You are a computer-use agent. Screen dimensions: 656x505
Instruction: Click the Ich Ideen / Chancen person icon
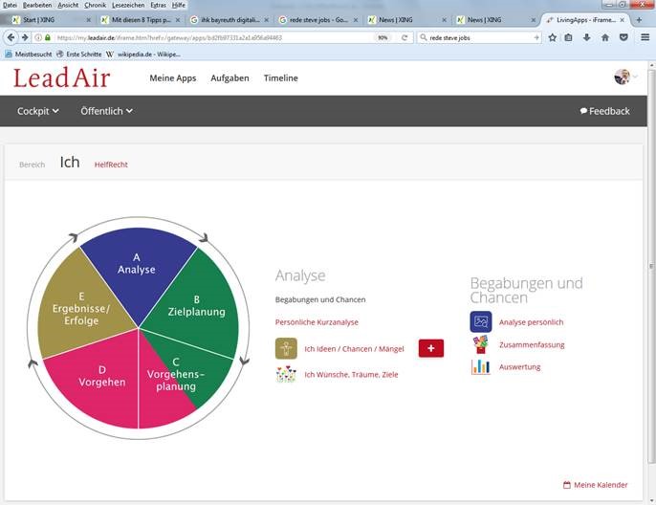[x=286, y=348]
